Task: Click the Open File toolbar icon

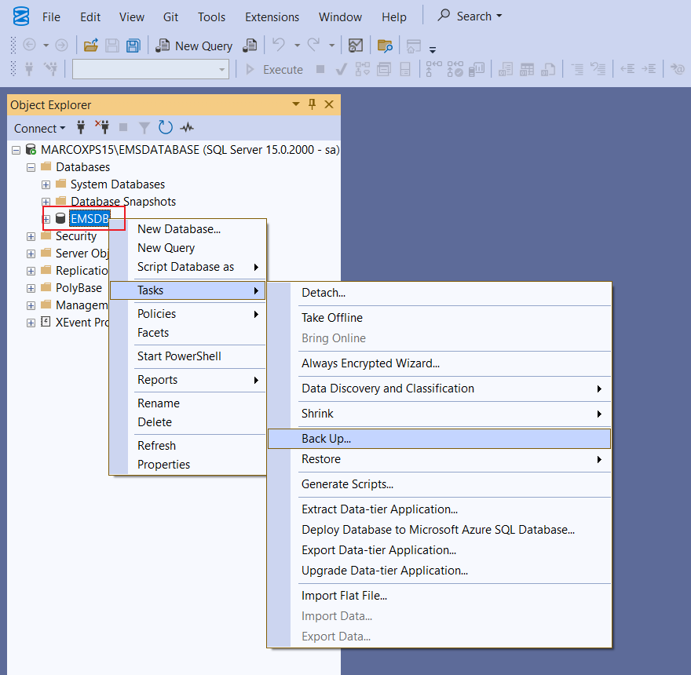Action: 91,46
